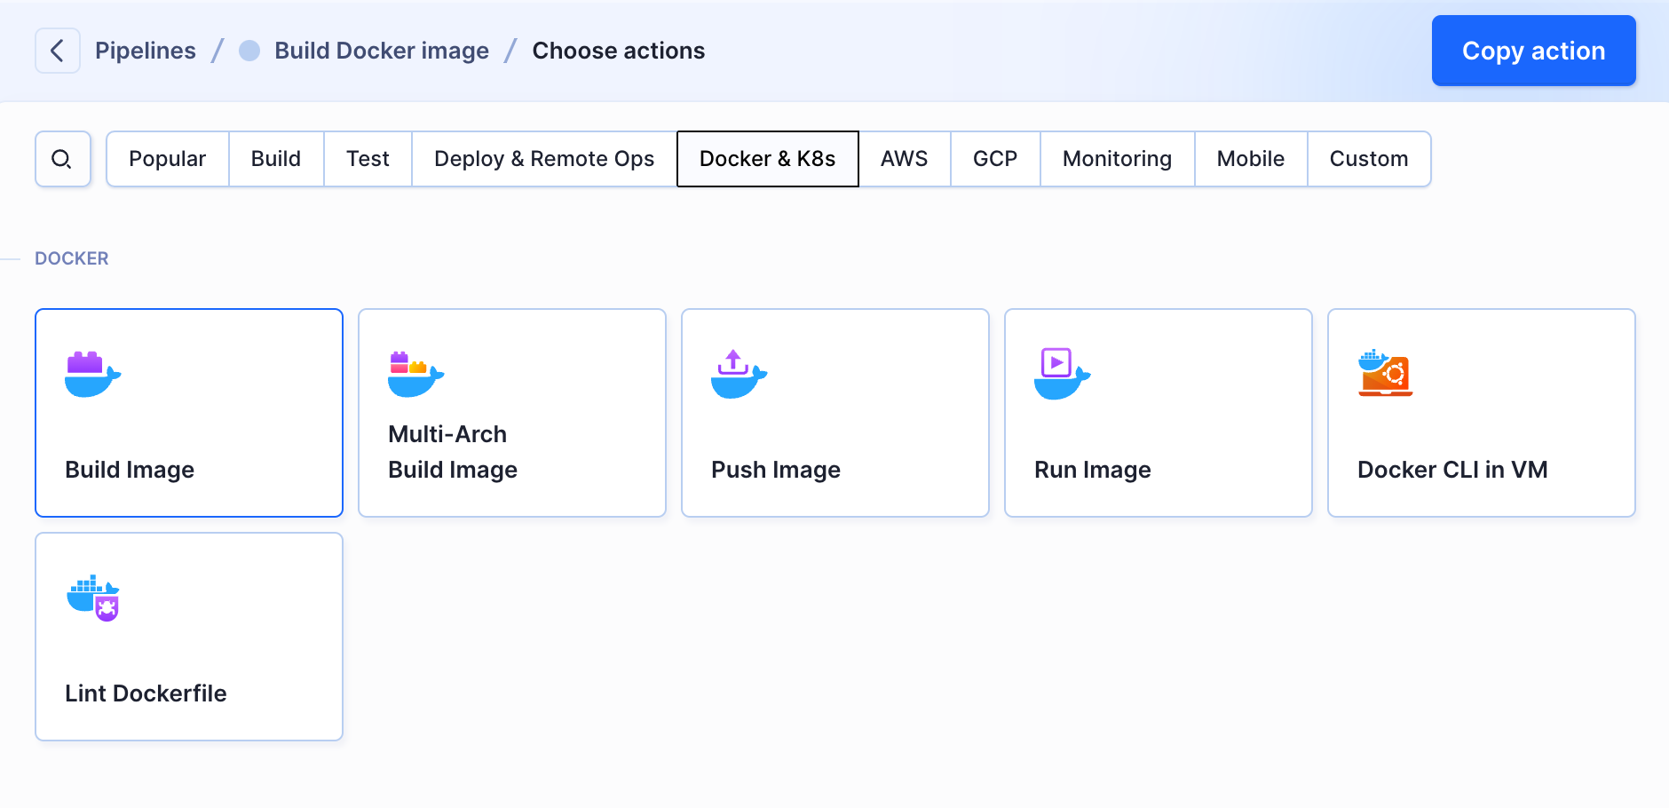Switch to the Mobile tab
1669x808 pixels.
[x=1251, y=159]
